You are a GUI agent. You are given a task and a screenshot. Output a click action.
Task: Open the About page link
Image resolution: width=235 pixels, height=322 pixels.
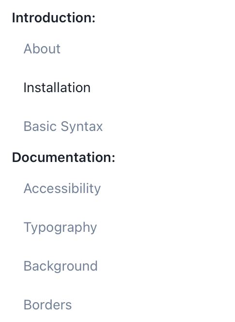(42, 49)
